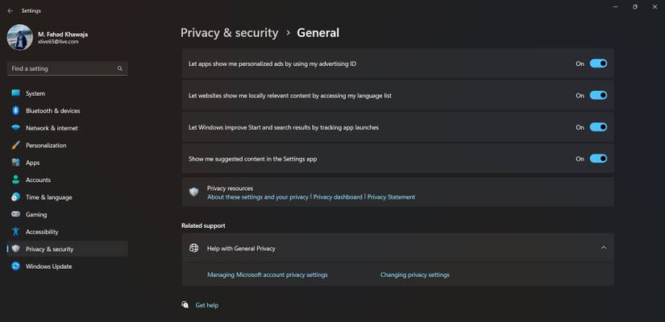Switch off suggested content in Settings
665x322 pixels.
[598, 159]
